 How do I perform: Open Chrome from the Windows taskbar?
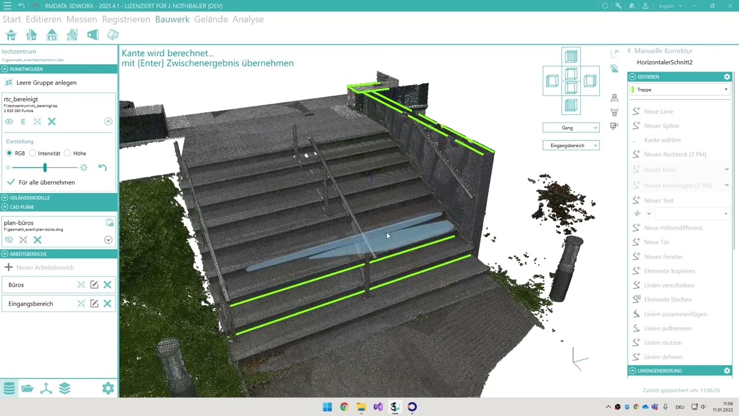(x=344, y=407)
